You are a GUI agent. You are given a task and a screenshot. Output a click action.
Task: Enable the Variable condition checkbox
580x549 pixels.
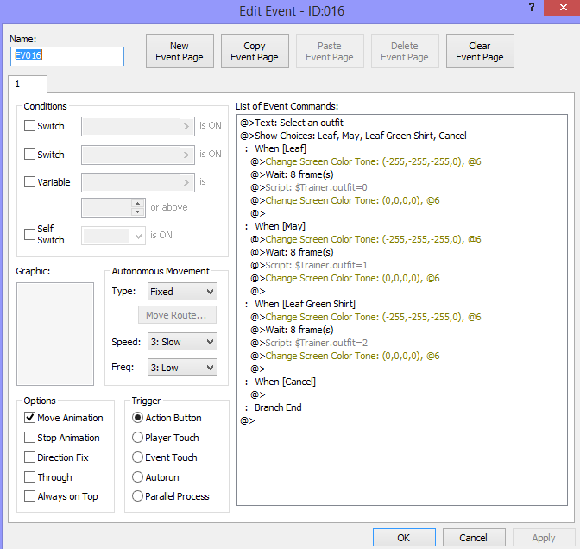30,182
